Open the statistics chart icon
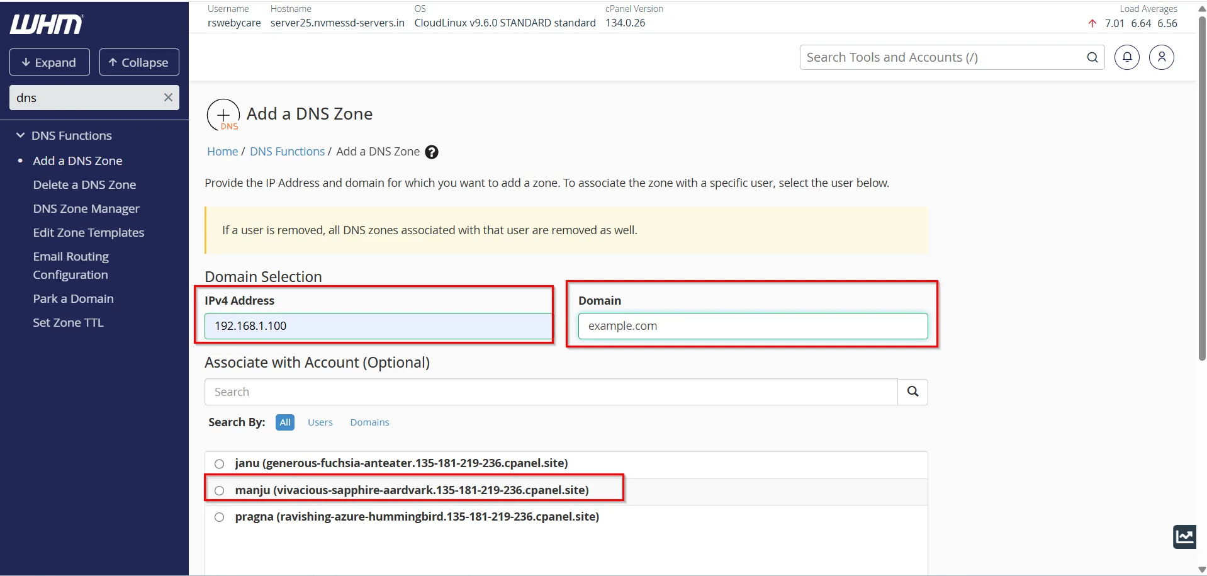The width and height of the screenshot is (1207, 576). pyautogui.click(x=1184, y=537)
